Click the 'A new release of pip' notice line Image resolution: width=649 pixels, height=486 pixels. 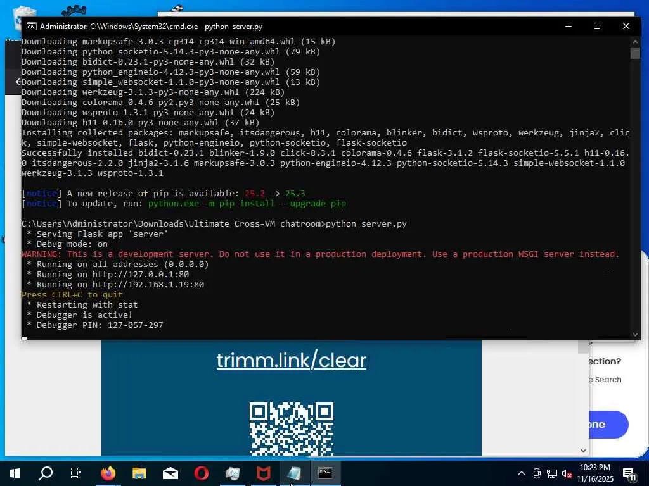tap(164, 194)
